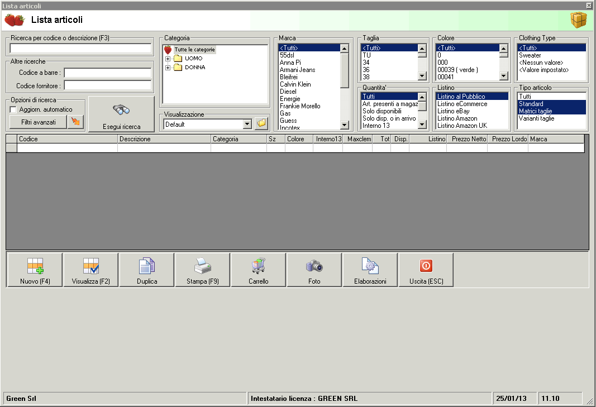
Task: Select Tutte le categorie in category tree
Action: pos(194,49)
